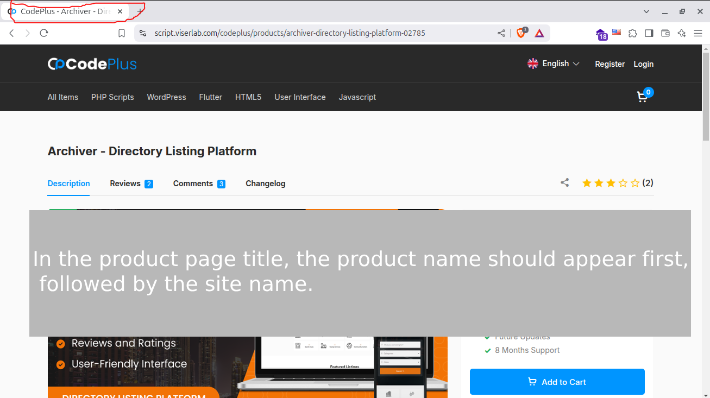710x398 pixels.
Task: Open the Brave Shields lion icon
Action: tap(521, 33)
